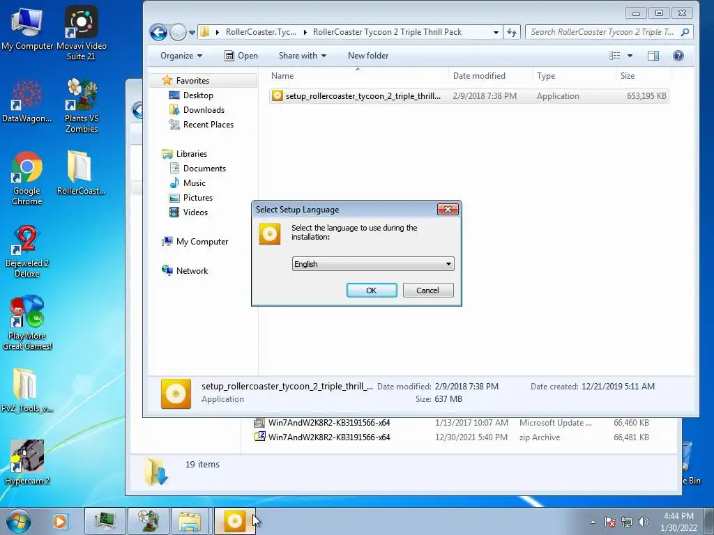The width and height of the screenshot is (714, 535).
Task: Create a New folder
Action: pyautogui.click(x=368, y=56)
